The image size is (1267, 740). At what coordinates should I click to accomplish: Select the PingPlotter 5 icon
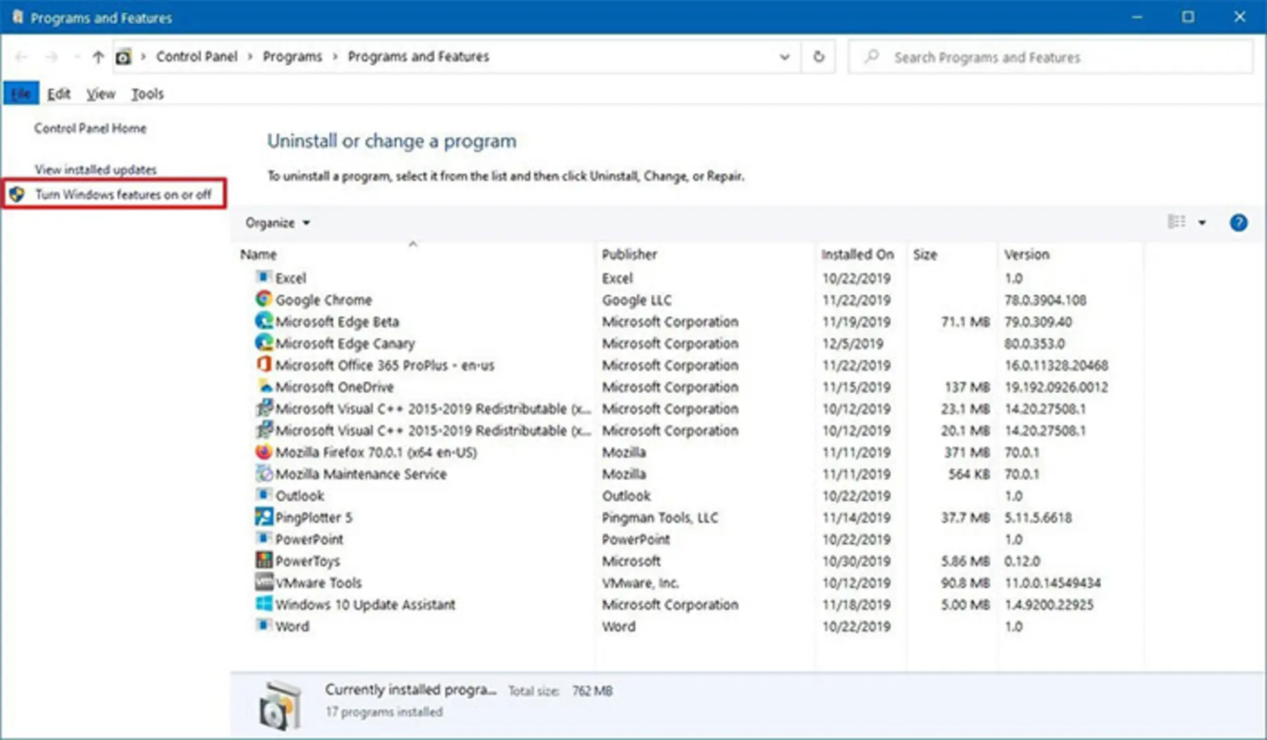(x=264, y=517)
